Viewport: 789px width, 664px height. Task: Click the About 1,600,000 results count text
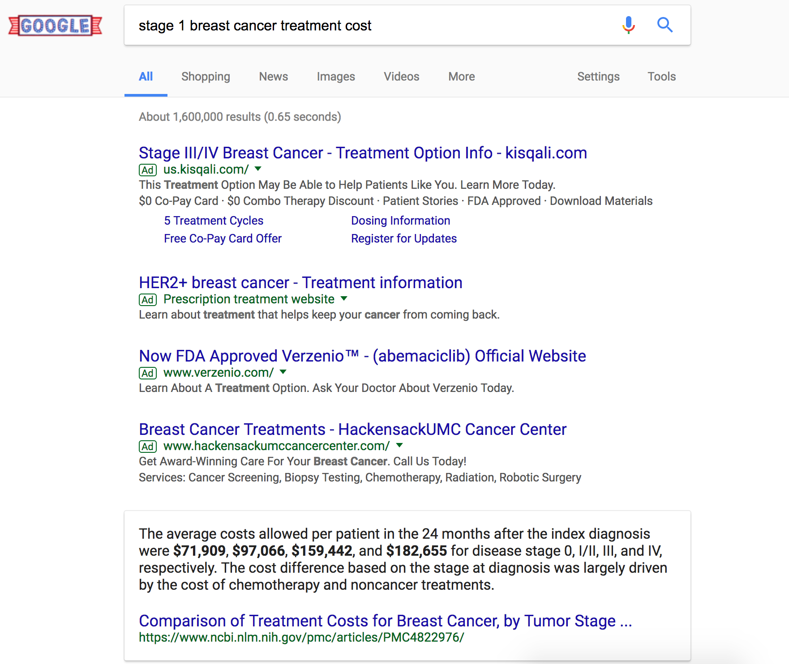pyautogui.click(x=240, y=117)
